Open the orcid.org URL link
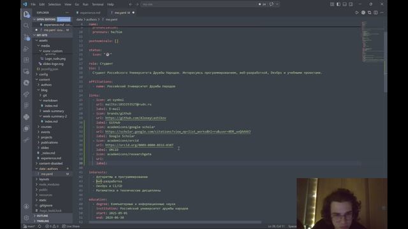Image resolution: width=408 pixels, height=229 pixels. coord(139,145)
